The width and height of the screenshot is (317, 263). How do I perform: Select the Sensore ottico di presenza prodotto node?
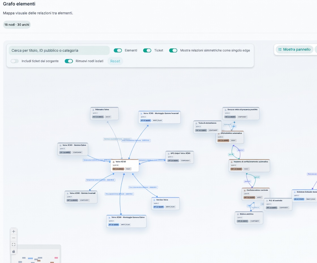point(241,113)
